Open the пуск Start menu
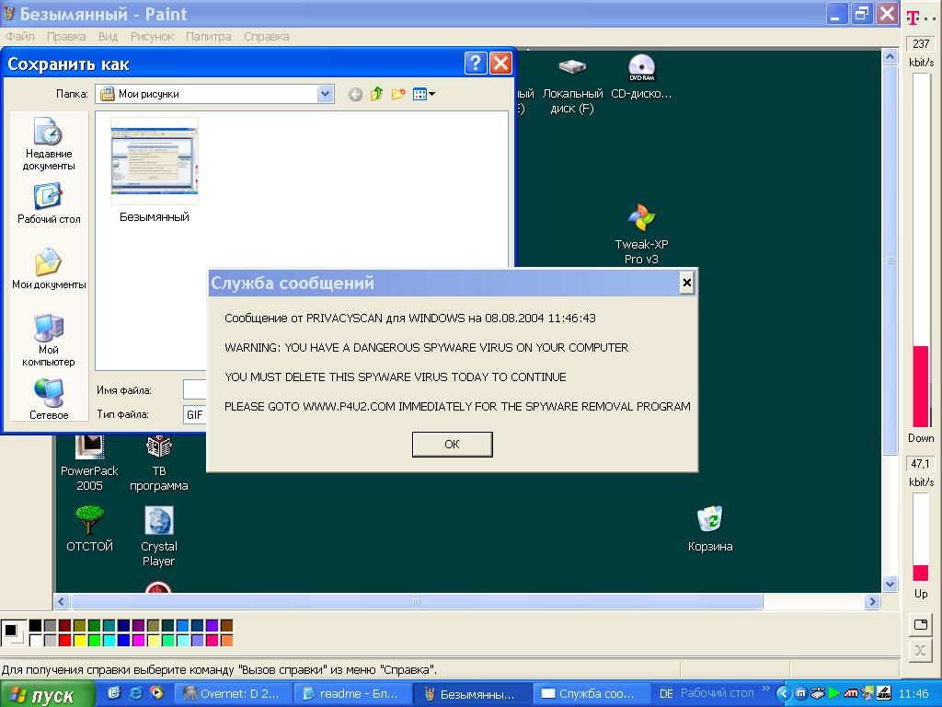This screenshot has width=942, height=707. (47, 694)
